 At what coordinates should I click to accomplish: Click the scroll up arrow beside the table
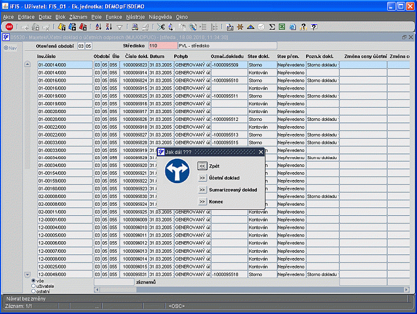pos(28,64)
